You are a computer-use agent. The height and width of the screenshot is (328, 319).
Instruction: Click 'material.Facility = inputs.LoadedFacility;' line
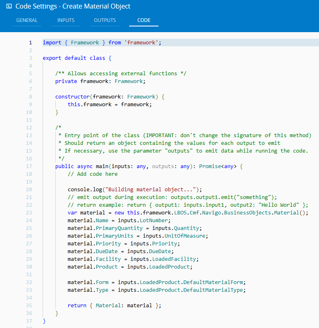[x=133, y=259]
